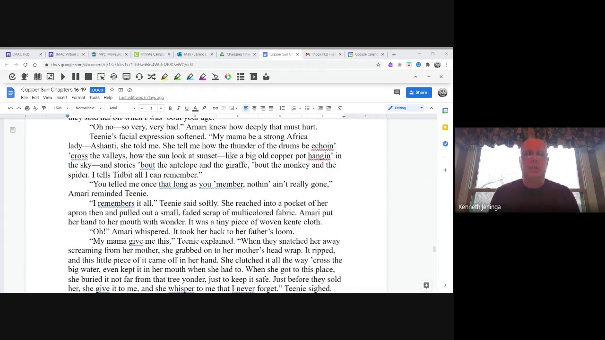The width and height of the screenshot is (605, 340).
Task: Open the Insert menu
Action: tap(62, 98)
